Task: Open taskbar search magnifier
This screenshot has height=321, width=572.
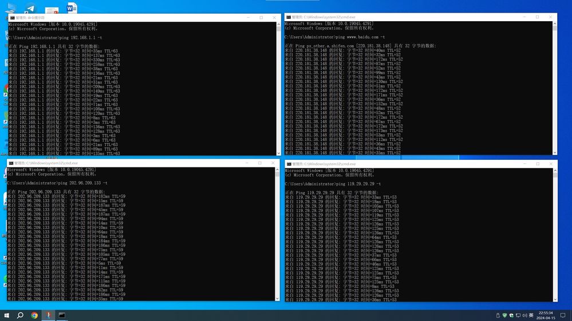Action: (20, 315)
